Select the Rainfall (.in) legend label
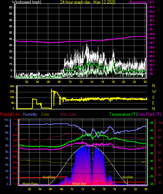 (x=10, y=114)
